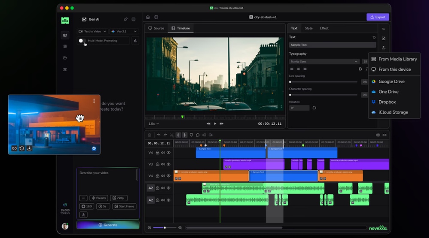Change the 5s duration option
429x238 pixels.
[x=103, y=206]
